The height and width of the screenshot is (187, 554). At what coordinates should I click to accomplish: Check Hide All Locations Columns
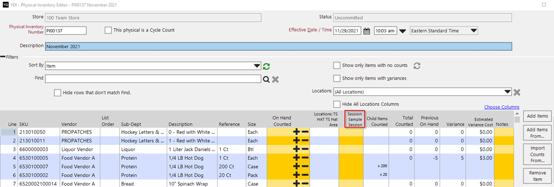point(336,104)
